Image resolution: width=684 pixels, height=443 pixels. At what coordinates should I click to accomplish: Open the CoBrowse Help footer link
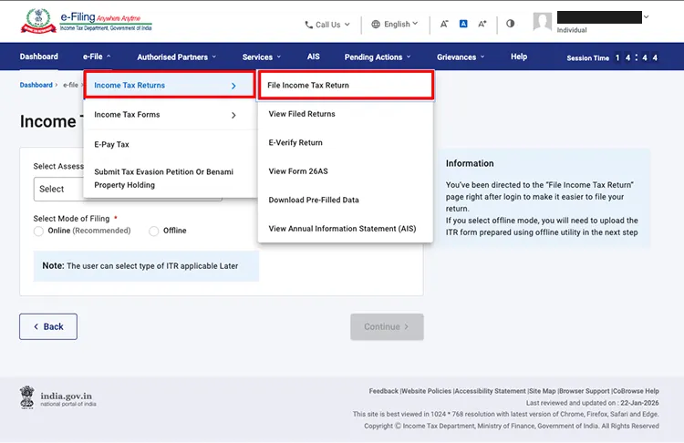(x=636, y=391)
